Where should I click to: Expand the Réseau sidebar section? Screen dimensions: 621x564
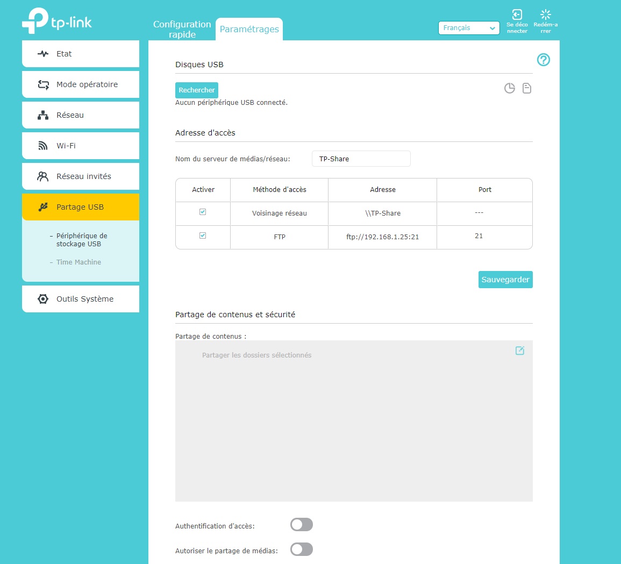point(80,115)
